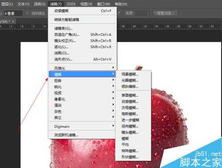The image size is (222, 168).
Task: Expand the 渲染 submenu
Action: coord(83,105)
